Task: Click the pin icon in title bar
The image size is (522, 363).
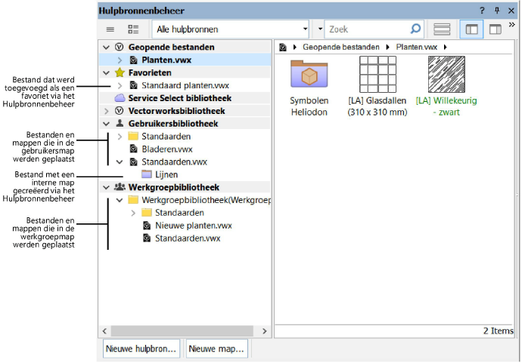Action: (x=497, y=11)
